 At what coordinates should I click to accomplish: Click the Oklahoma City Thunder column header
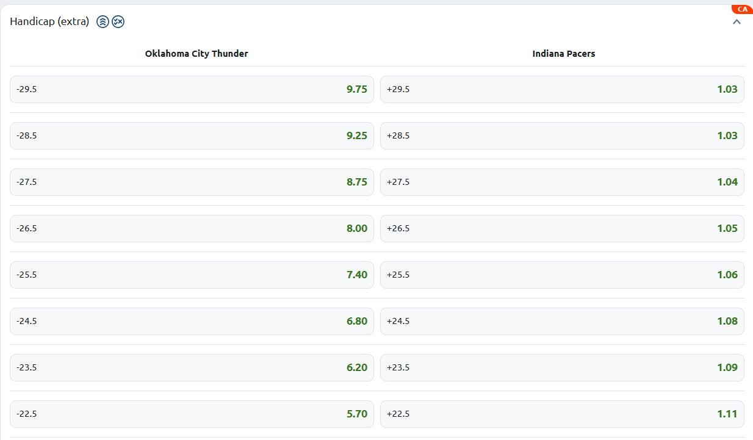[x=196, y=54]
